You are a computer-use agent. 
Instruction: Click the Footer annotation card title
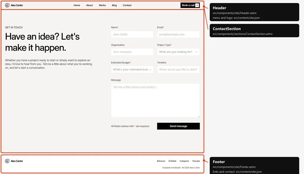click(219, 162)
